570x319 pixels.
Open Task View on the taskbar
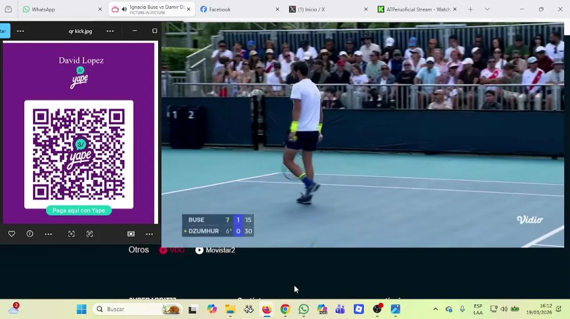coord(192,309)
